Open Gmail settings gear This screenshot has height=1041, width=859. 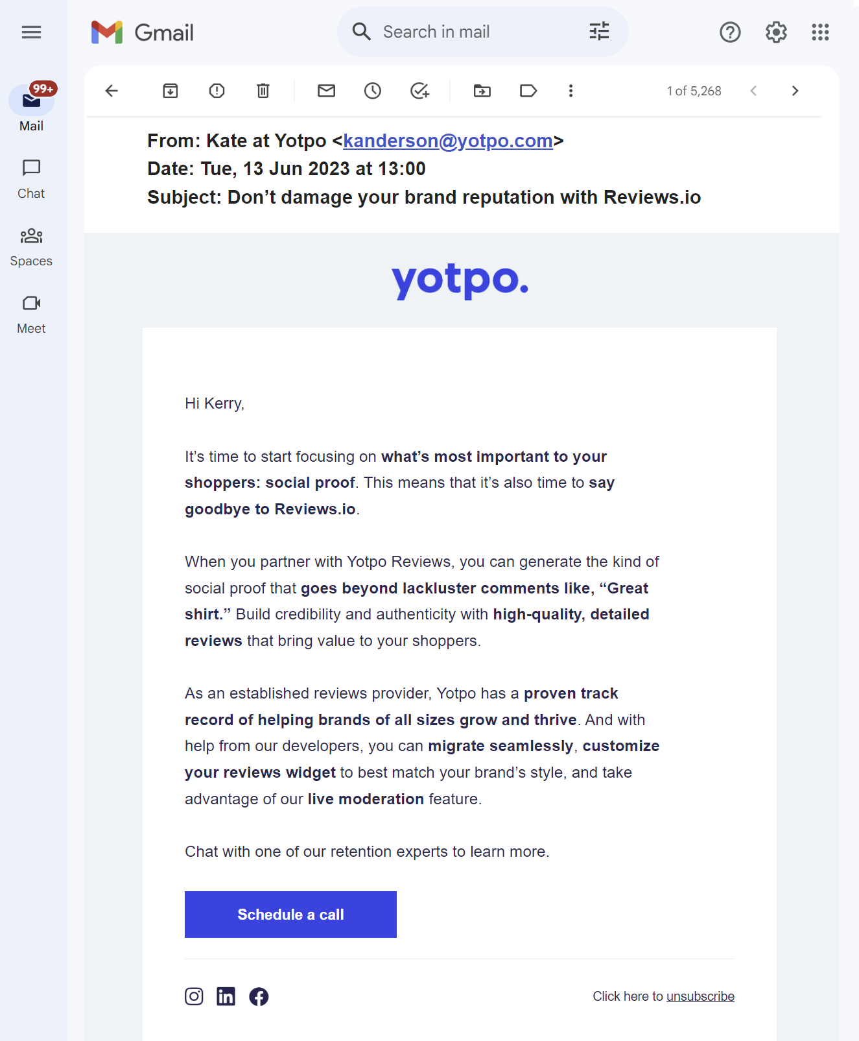pyautogui.click(x=776, y=32)
